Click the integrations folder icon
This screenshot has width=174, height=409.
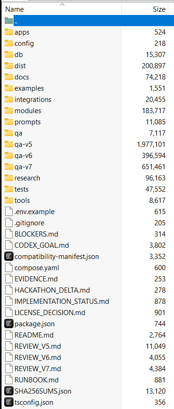tap(9, 100)
